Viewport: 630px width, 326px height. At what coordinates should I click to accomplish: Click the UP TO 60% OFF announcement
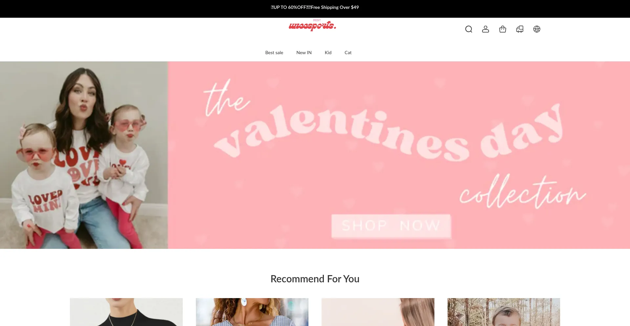pos(288,7)
